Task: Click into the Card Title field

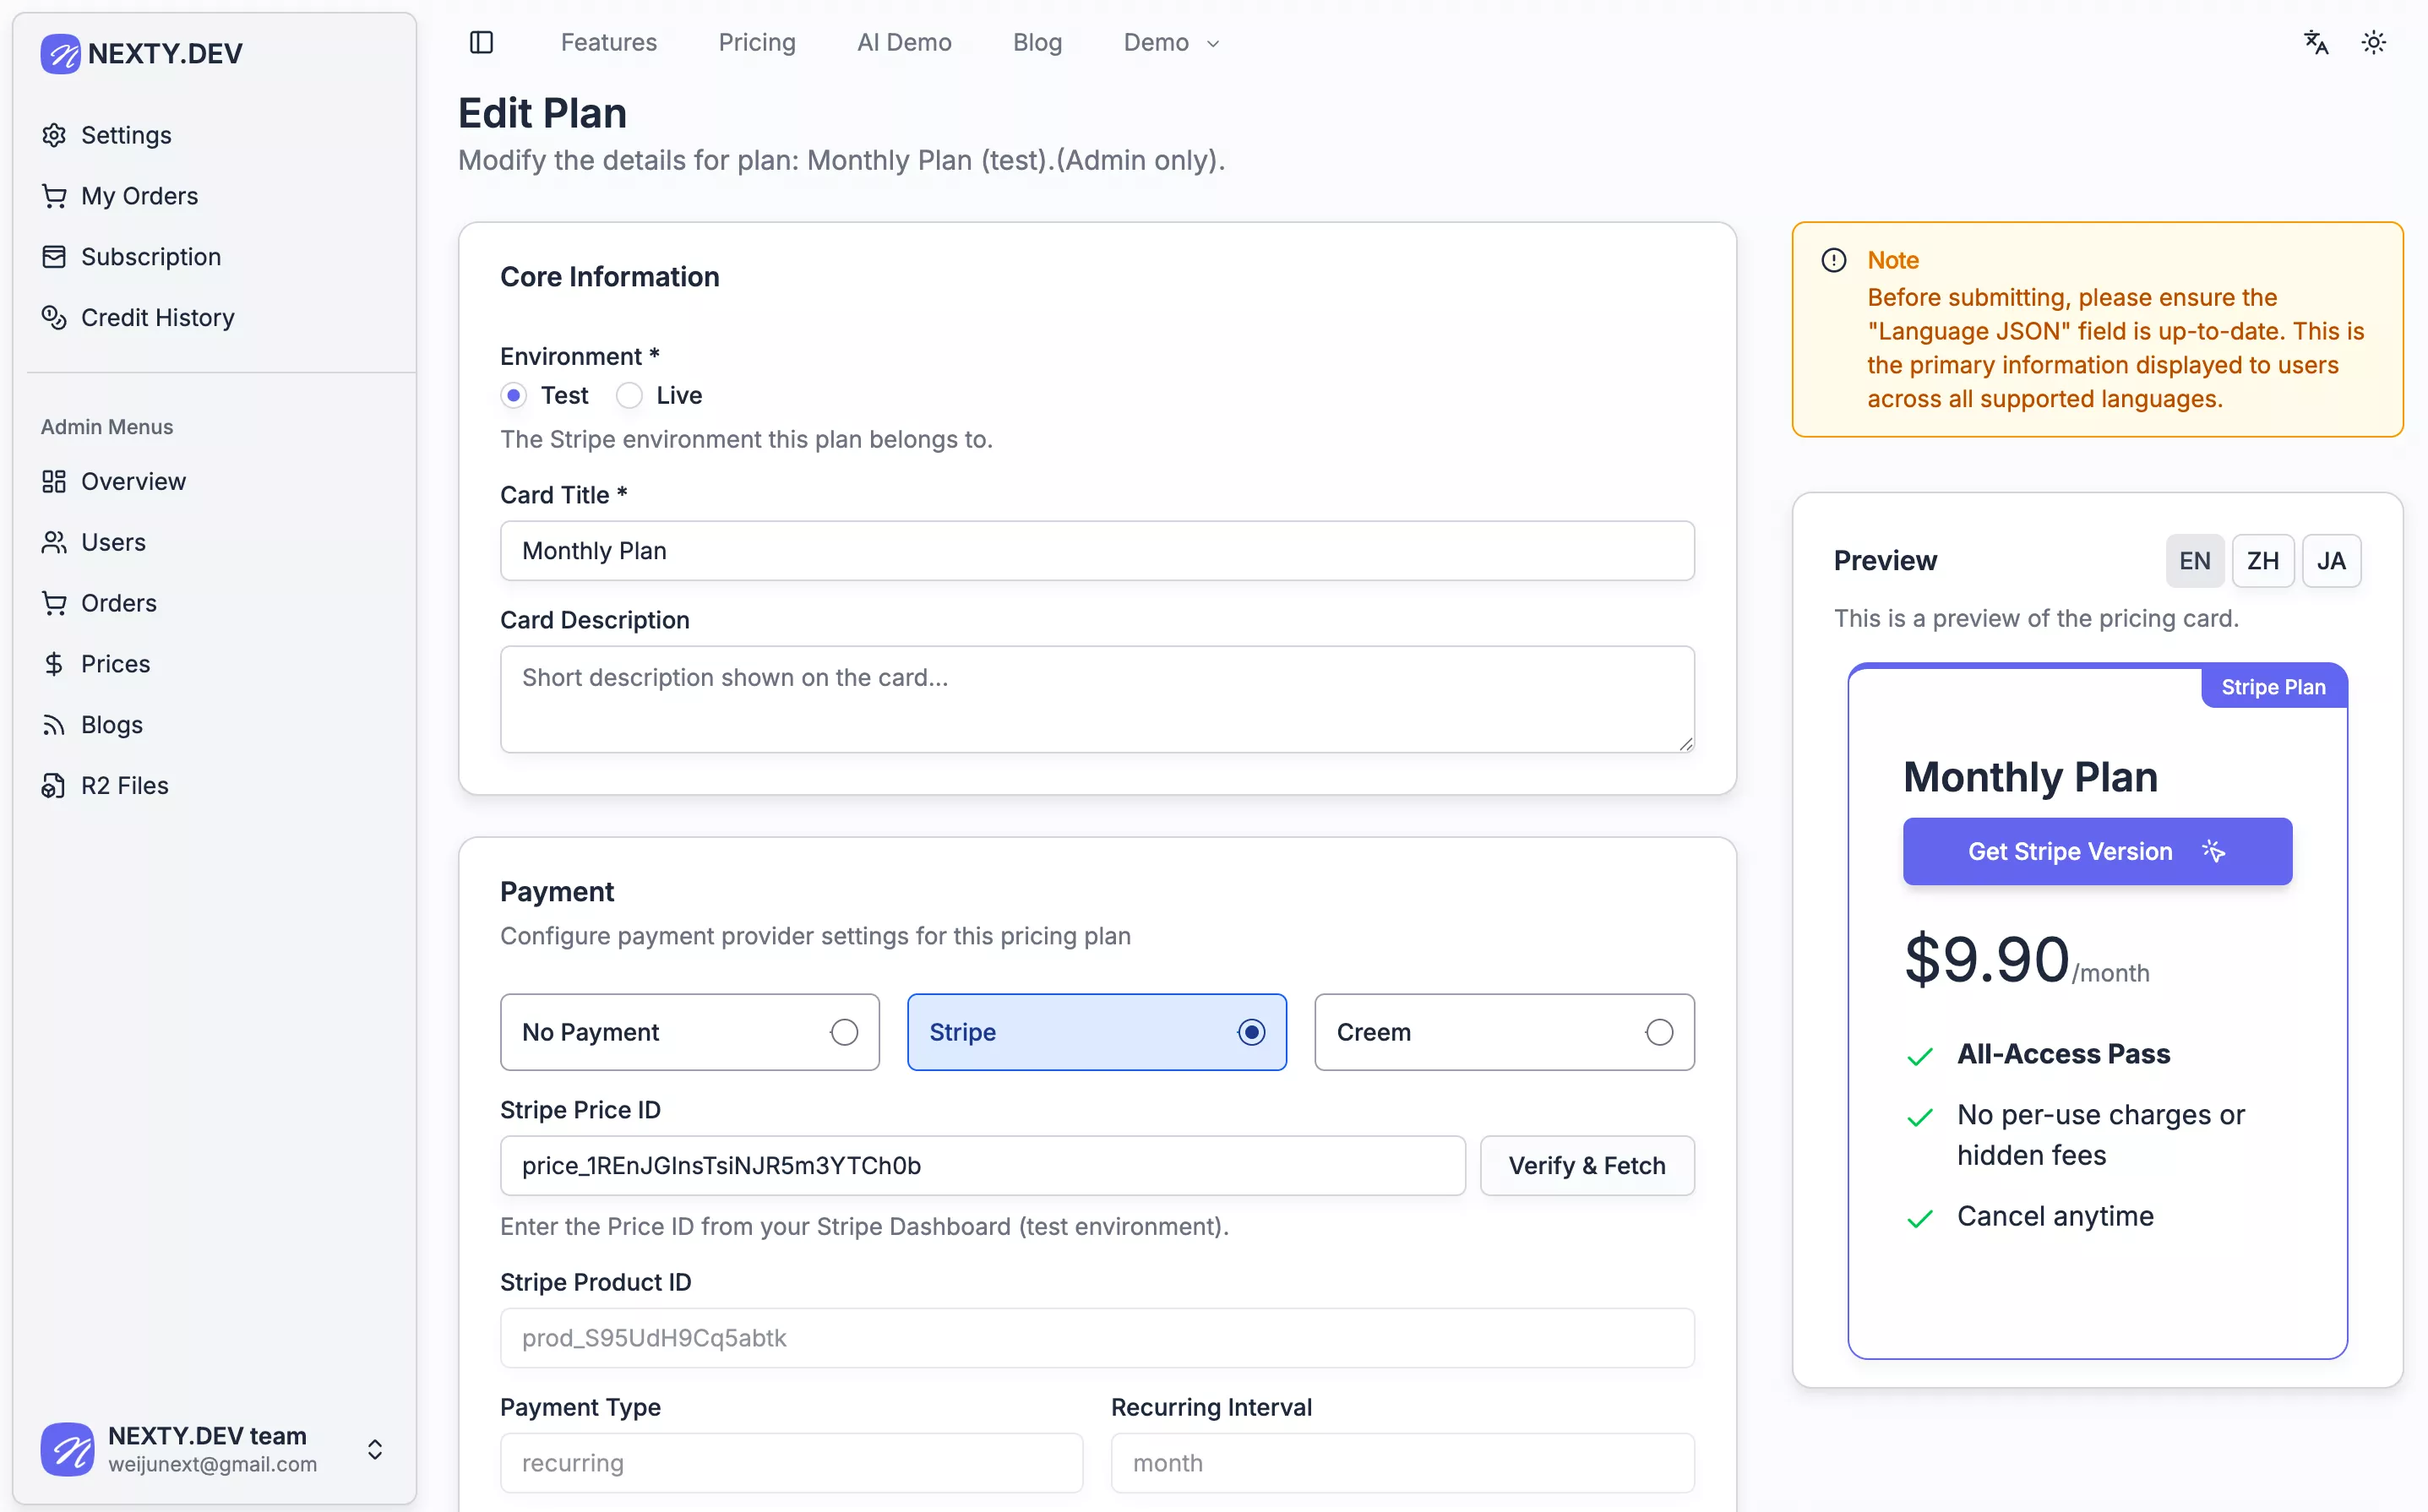Action: pyautogui.click(x=1096, y=551)
